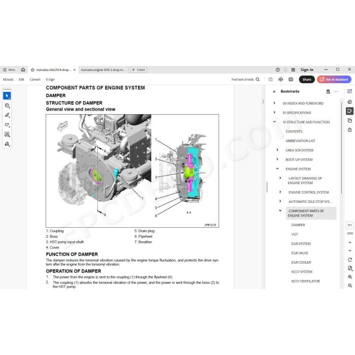
Task: Collapse 10 STRUCTURE AND FUNCTION bookmark
Action: pyautogui.click(x=274, y=122)
